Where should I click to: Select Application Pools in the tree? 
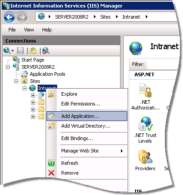(47, 74)
